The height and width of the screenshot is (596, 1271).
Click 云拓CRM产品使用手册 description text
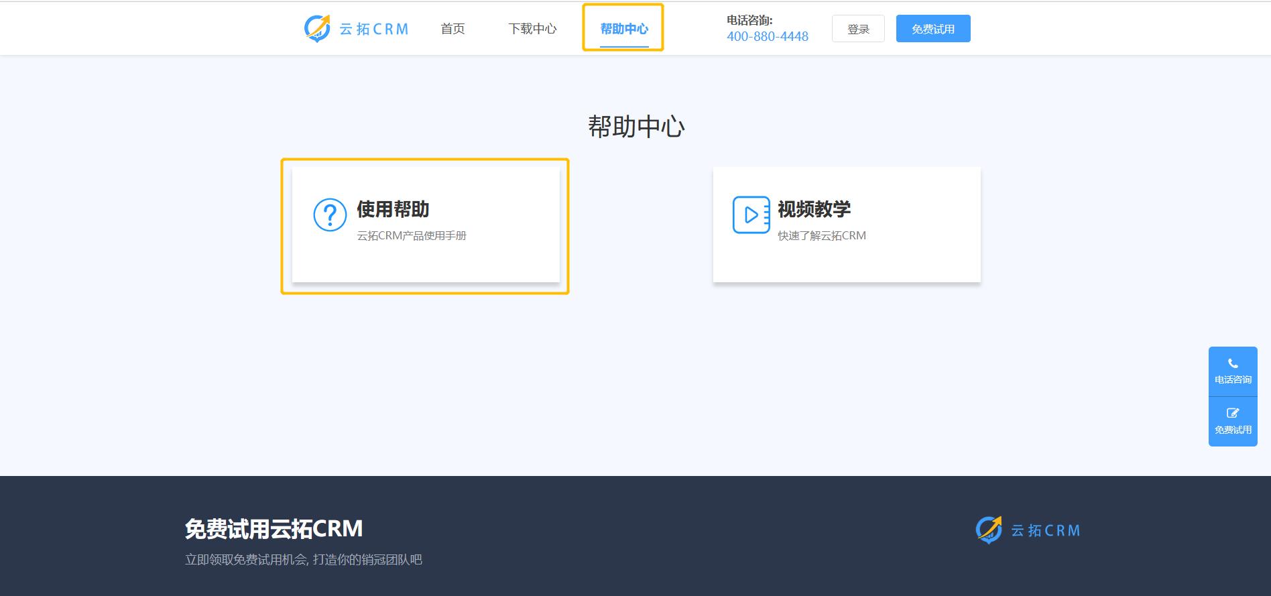(412, 236)
